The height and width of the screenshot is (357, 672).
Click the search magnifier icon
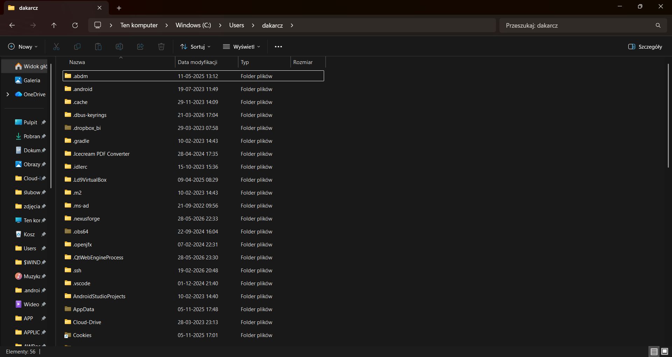658,25
